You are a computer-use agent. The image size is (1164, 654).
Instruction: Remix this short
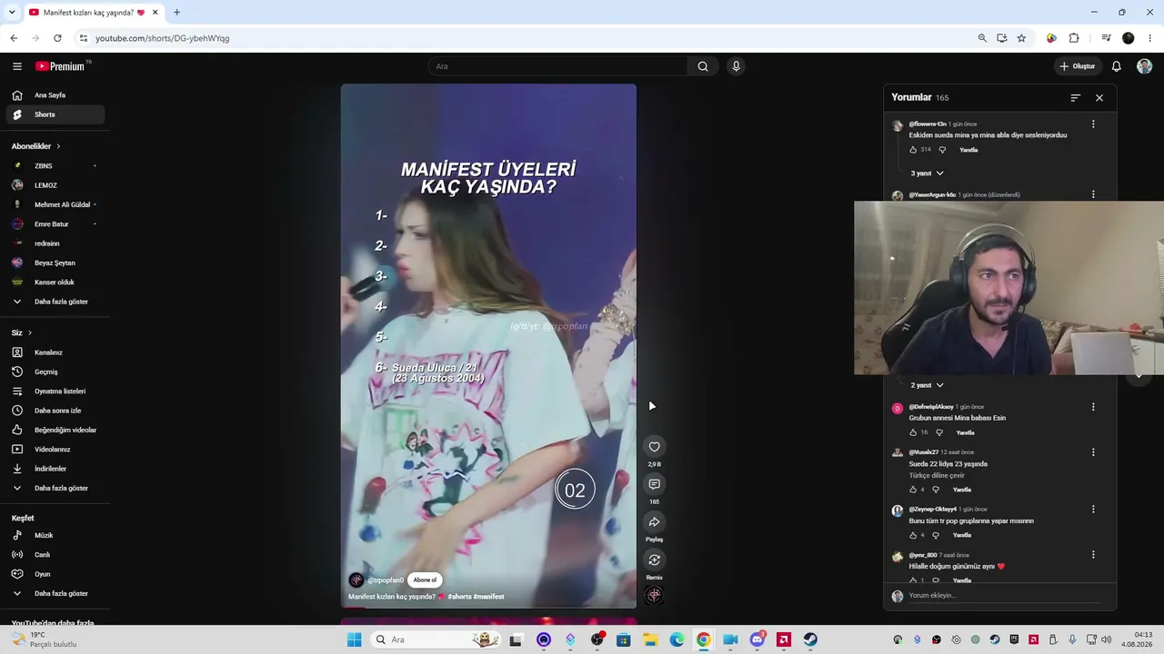[654, 560]
